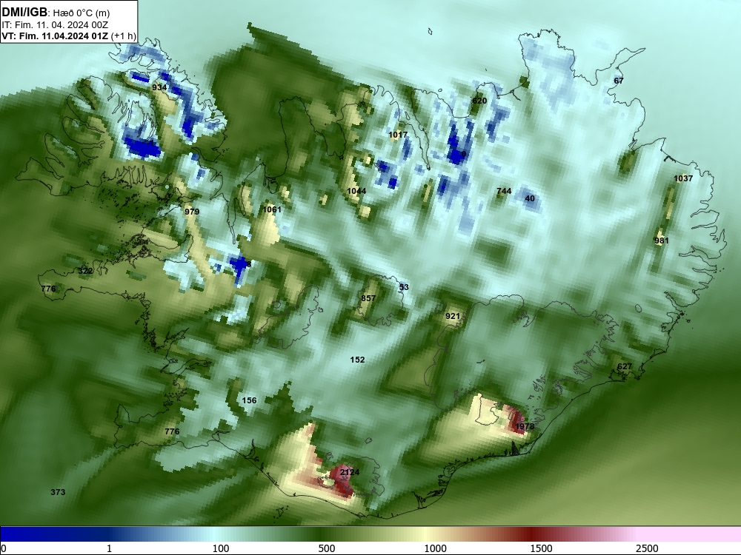The height and width of the screenshot is (555, 741).
Task: Click the legend label 1000
Action: 435,548
